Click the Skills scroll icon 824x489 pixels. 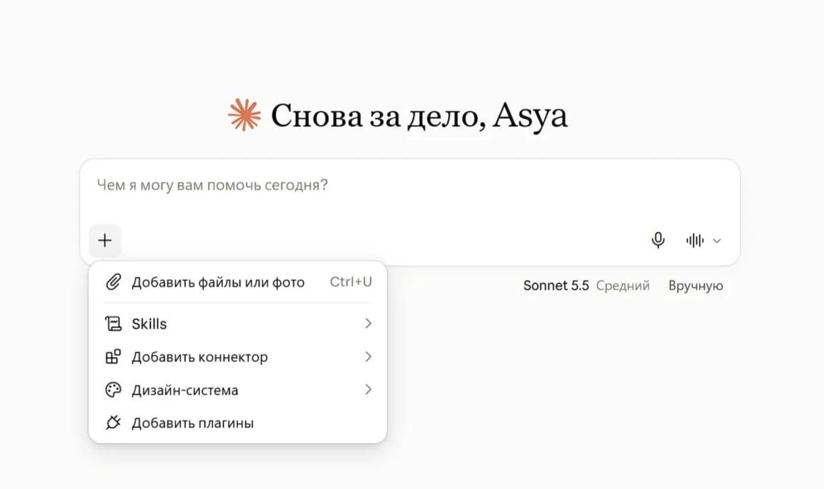(113, 324)
